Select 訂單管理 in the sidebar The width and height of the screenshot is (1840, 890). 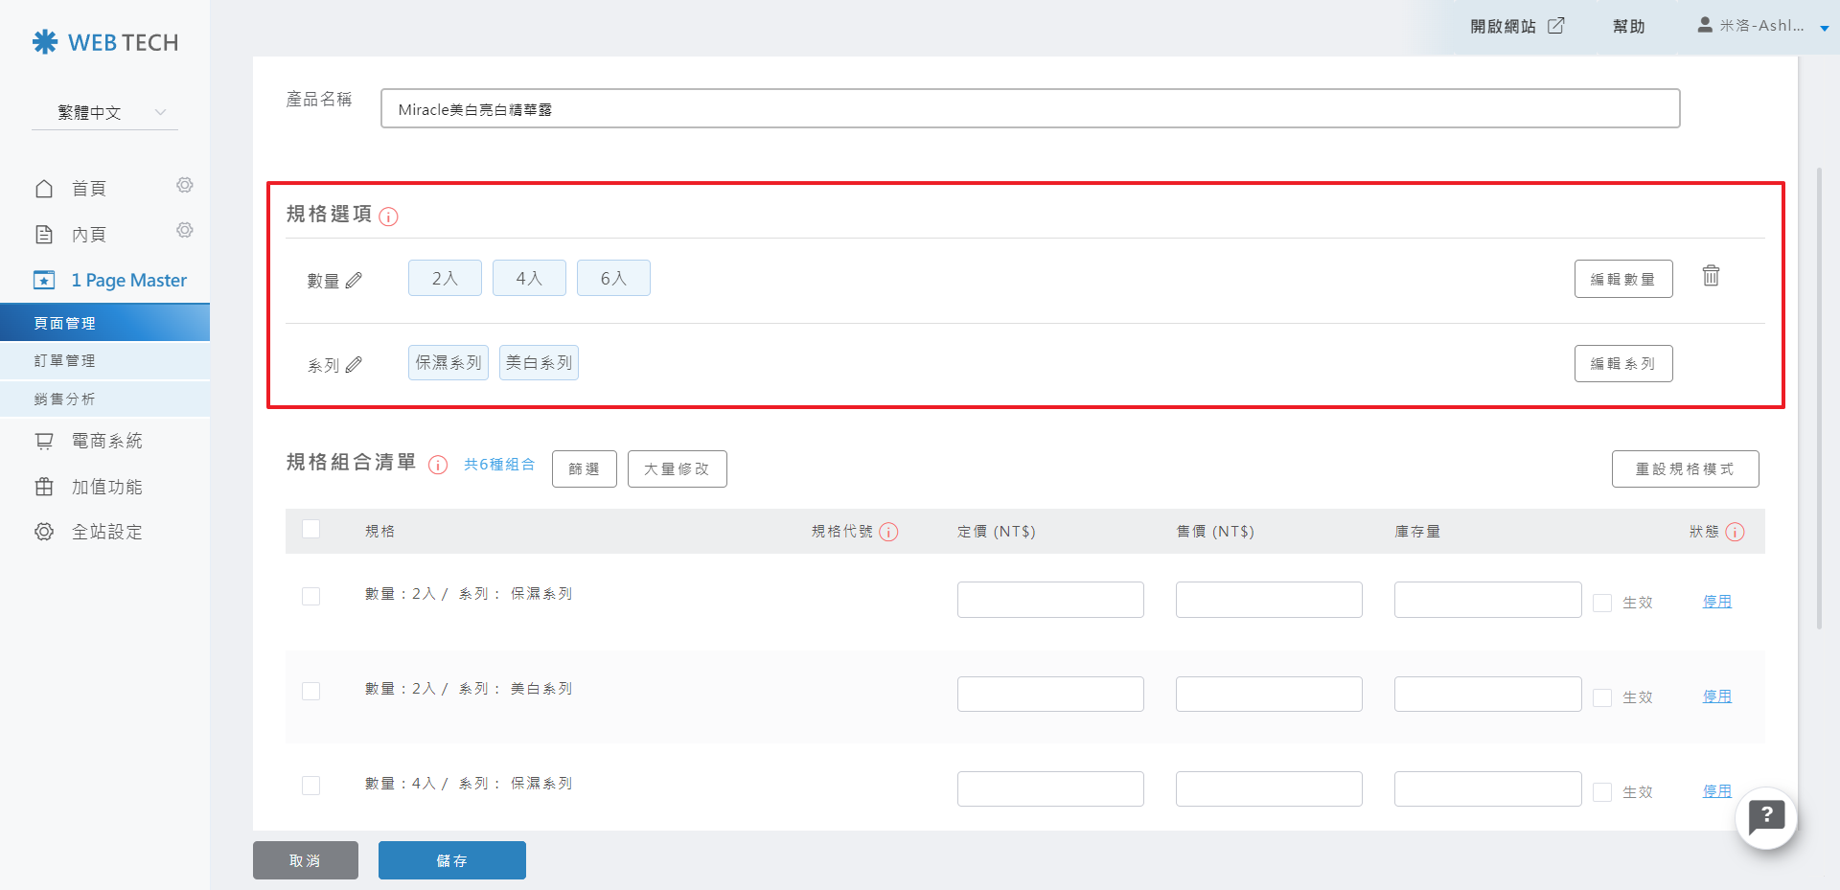(65, 361)
